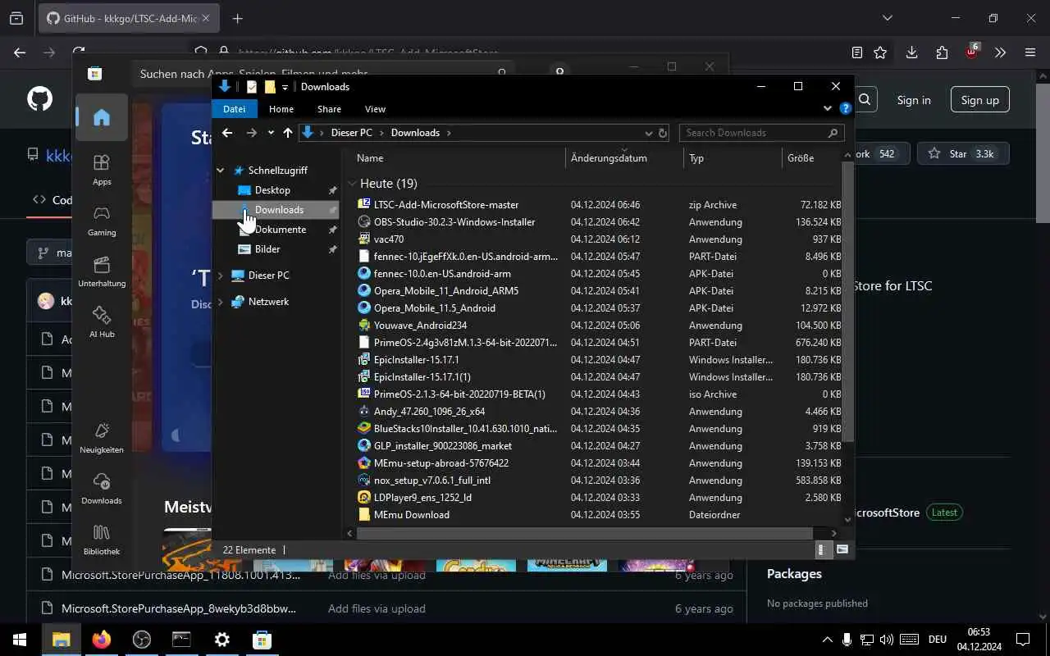Open address bar history dropdown
The width and height of the screenshot is (1050, 656).
tap(648, 133)
